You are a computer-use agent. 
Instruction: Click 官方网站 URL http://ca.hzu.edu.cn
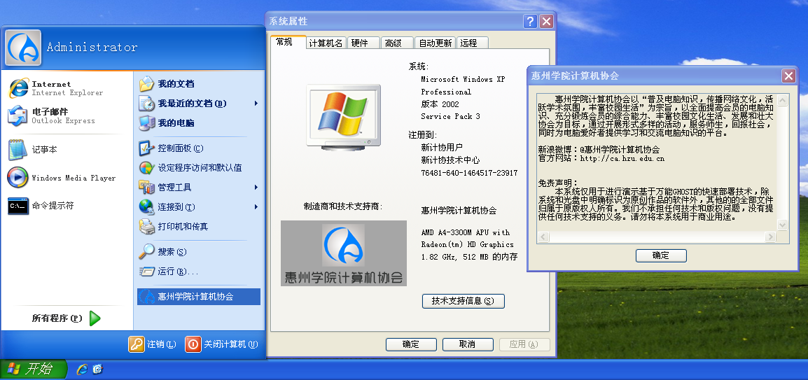tap(622, 159)
